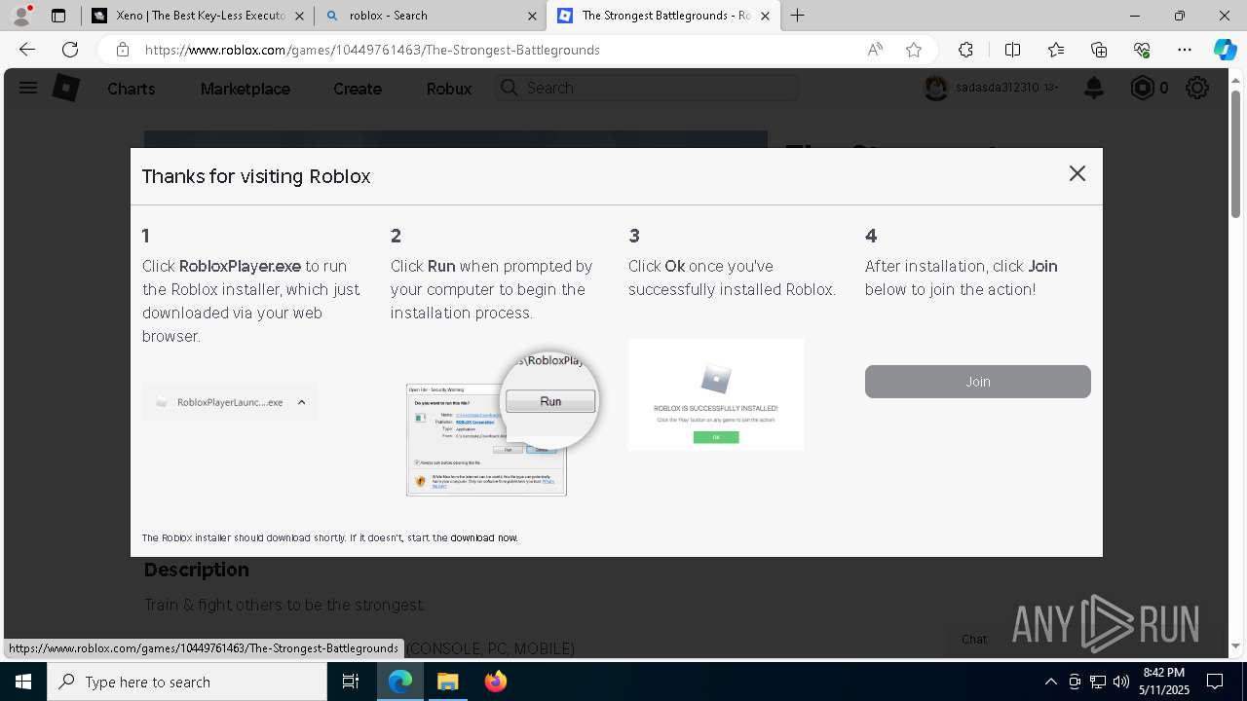Open the taskbar clock and date
The width and height of the screenshot is (1247, 701).
(x=1163, y=682)
